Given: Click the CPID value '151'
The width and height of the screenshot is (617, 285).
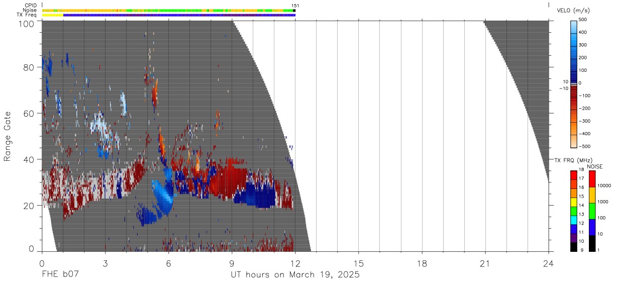Looking at the screenshot, I should (295, 6).
